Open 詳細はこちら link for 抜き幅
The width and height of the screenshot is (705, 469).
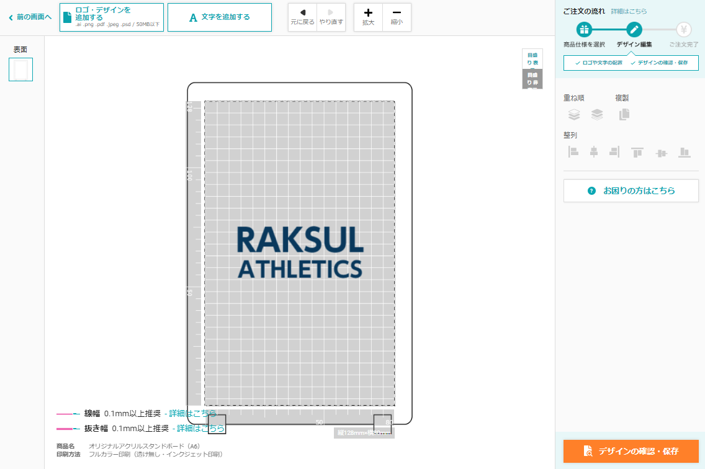(x=200, y=428)
